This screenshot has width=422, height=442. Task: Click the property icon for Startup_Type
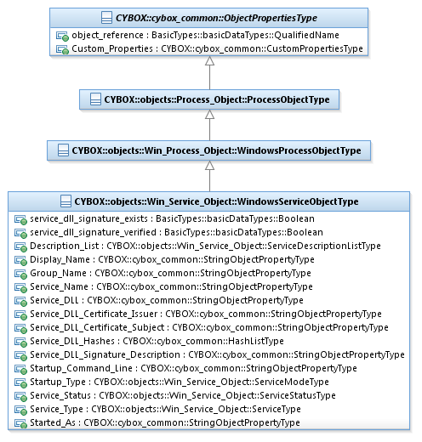[20, 382]
